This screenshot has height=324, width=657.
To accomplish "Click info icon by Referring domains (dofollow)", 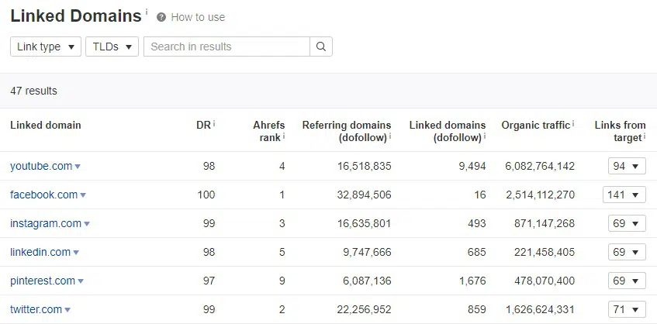I will [x=390, y=136].
